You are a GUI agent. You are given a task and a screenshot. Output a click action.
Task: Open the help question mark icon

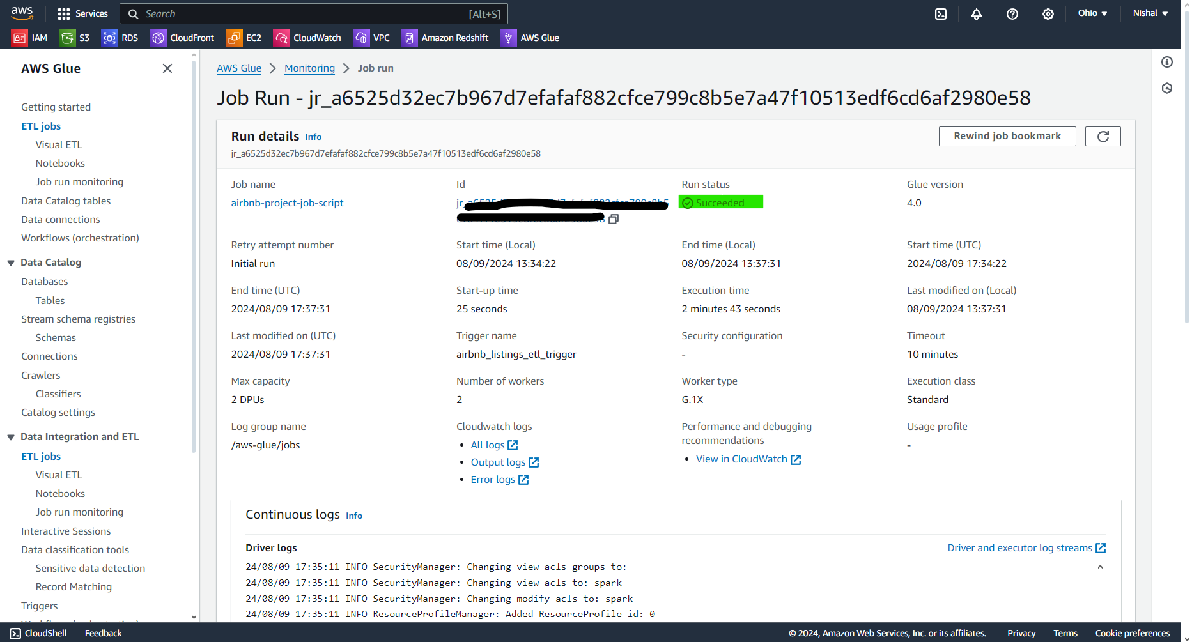tap(1012, 13)
